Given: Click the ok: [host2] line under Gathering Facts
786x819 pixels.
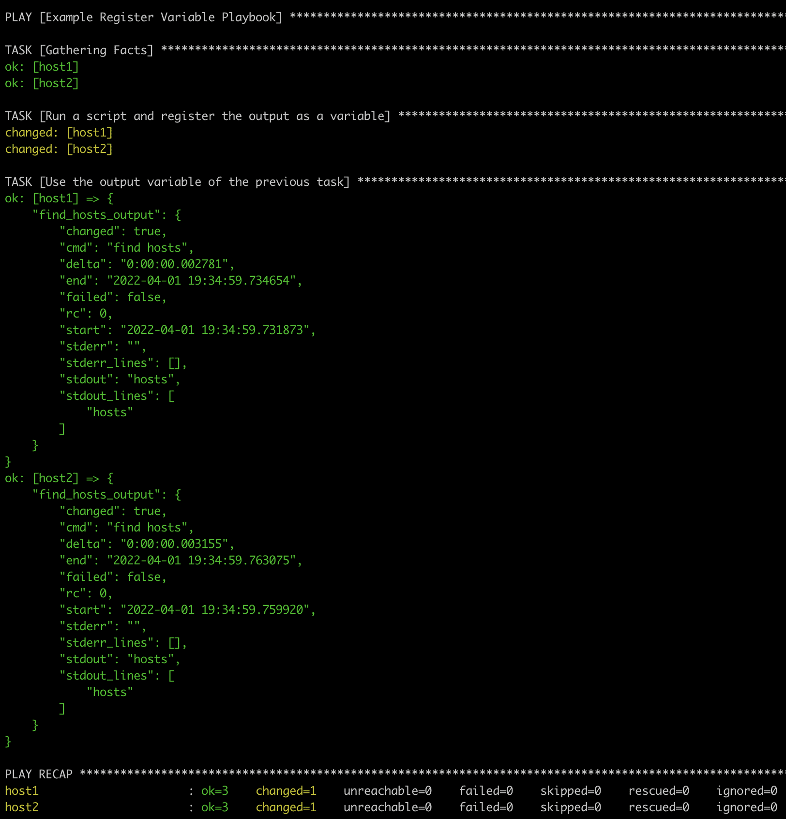Looking at the screenshot, I should point(41,83).
